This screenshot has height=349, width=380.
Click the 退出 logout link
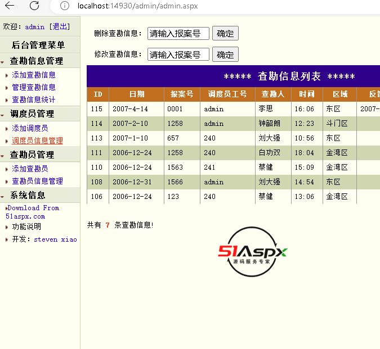[61, 26]
